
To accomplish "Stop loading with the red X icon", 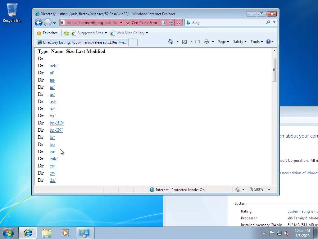I will [179, 22].
